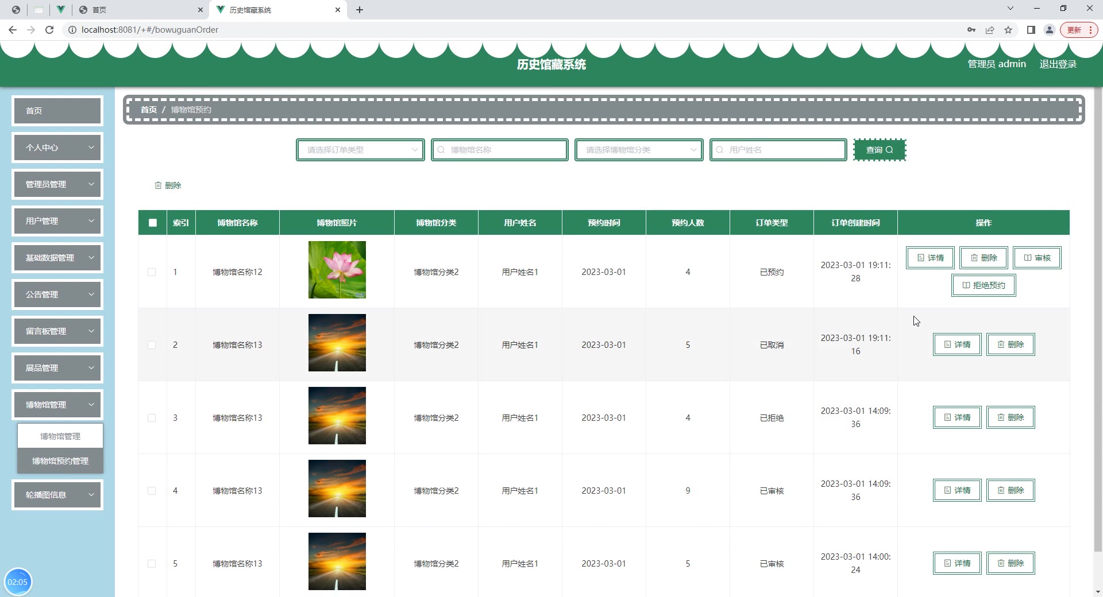Expand the 基础数据管理 sidebar menu
This screenshot has height=597, width=1103.
coord(57,258)
